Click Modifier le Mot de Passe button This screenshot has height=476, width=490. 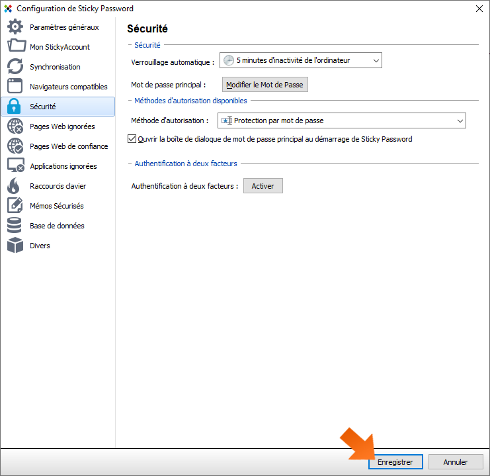(x=265, y=85)
